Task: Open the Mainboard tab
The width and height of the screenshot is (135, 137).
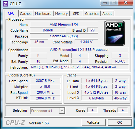Action: 43,14
